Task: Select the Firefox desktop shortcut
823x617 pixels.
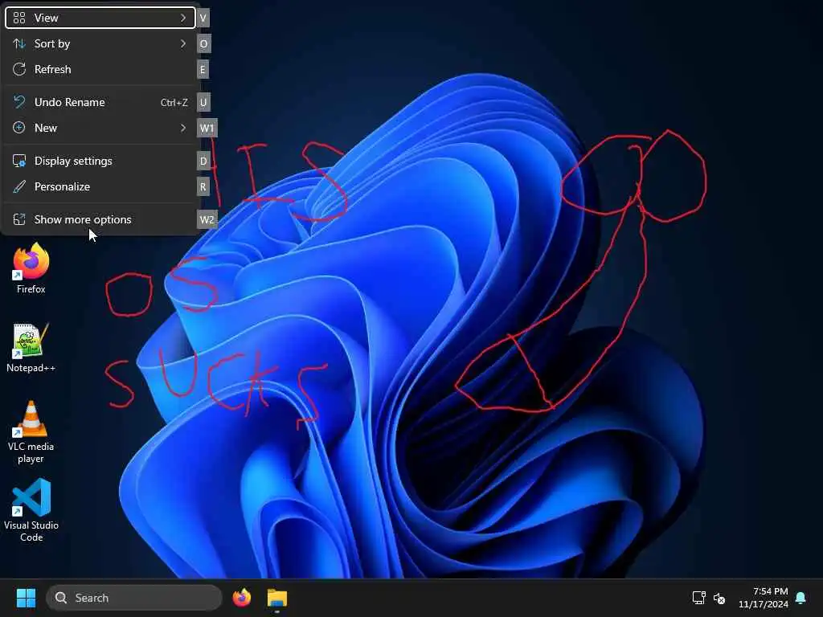Action: 31,268
